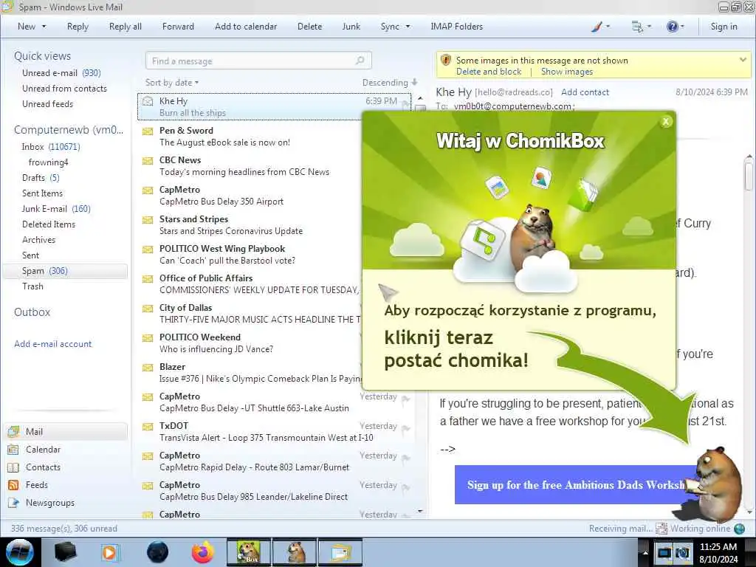The height and width of the screenshot is (567, 756).
Task: Click the Calendar icon in the navigation pane
Action: (x=13, y=450)
